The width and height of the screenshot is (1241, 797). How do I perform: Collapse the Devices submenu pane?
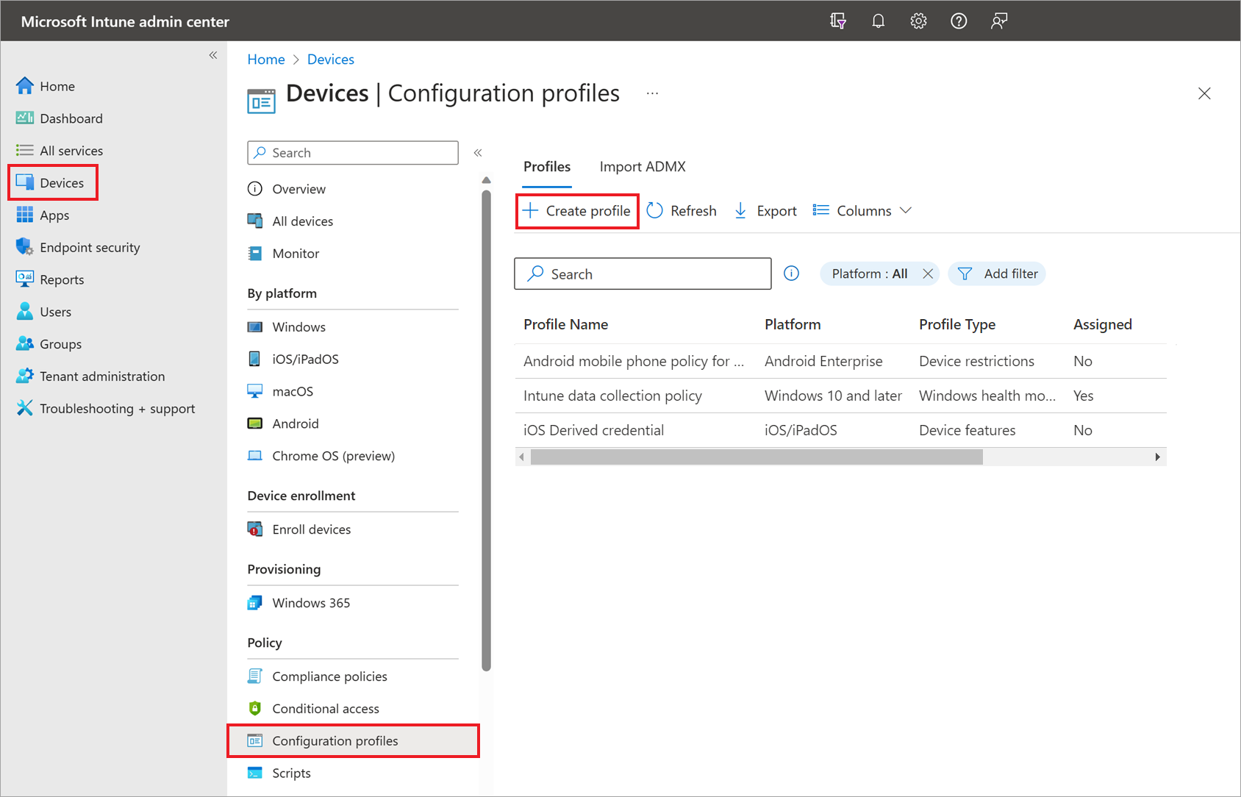[478, 153]
